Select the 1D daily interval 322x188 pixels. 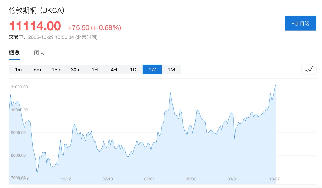coord(133,70)
